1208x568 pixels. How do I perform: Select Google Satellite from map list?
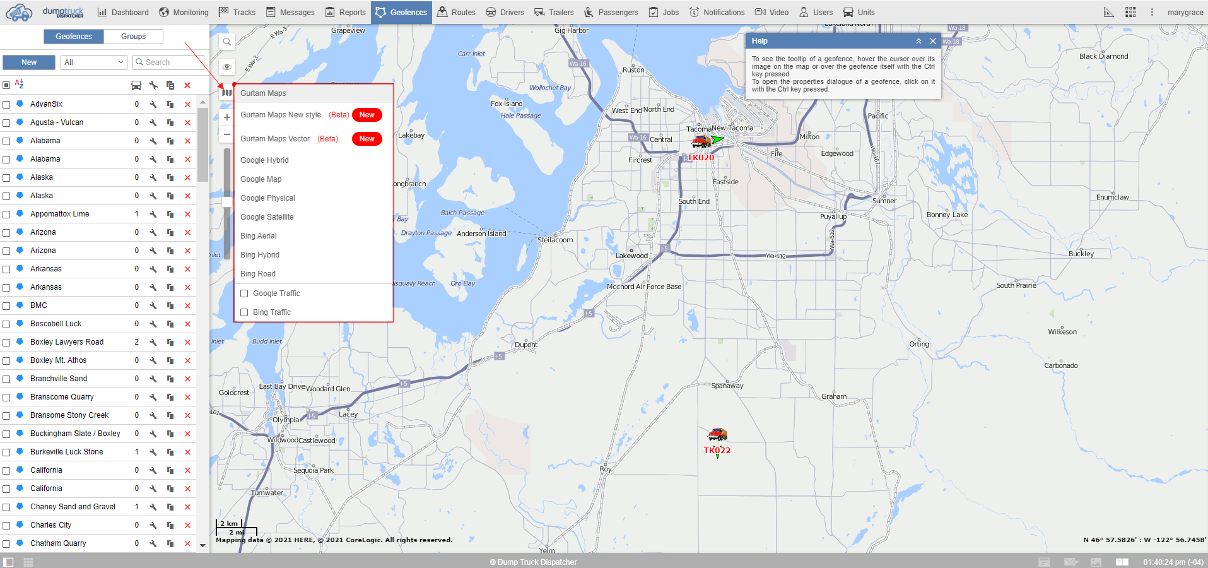coord(267,217)
